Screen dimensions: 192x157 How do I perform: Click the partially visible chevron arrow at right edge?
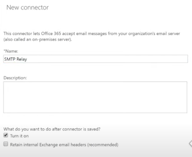190,144
